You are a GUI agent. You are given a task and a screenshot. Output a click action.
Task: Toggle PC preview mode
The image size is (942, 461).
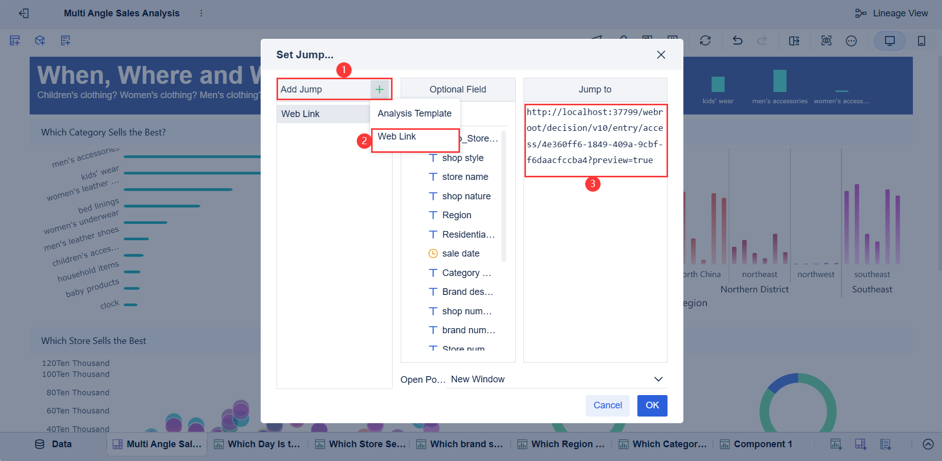click(889, 40)
